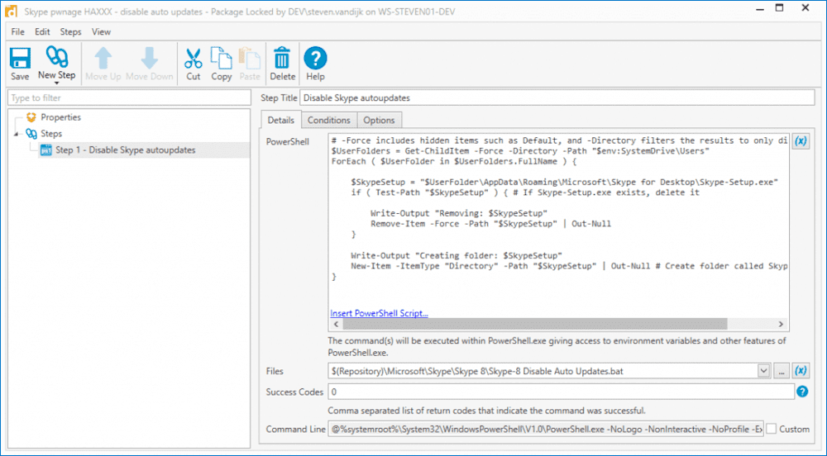This screenshot has height=456, width=827.
Task: Select Properties in the tree
Action: point(60,117)
